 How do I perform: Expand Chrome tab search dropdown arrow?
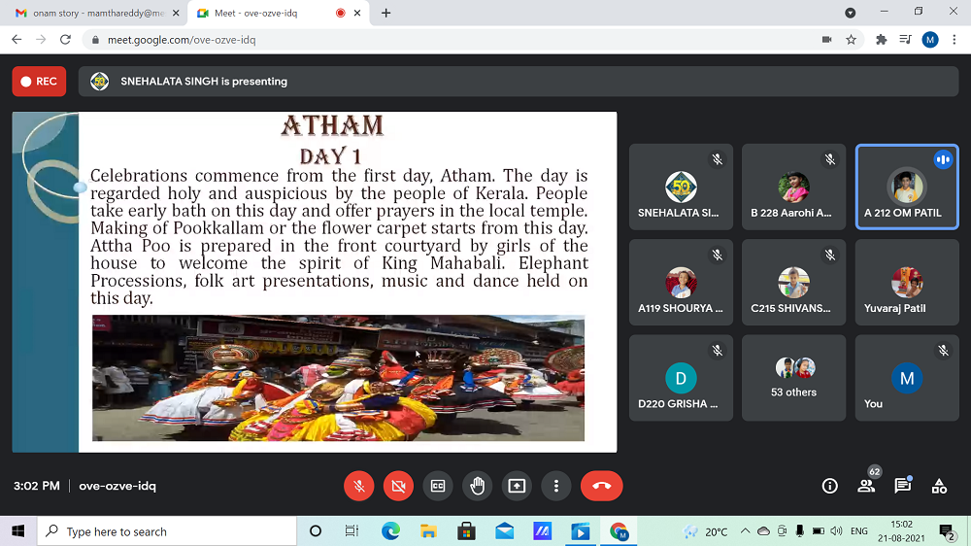pos(850,13)
